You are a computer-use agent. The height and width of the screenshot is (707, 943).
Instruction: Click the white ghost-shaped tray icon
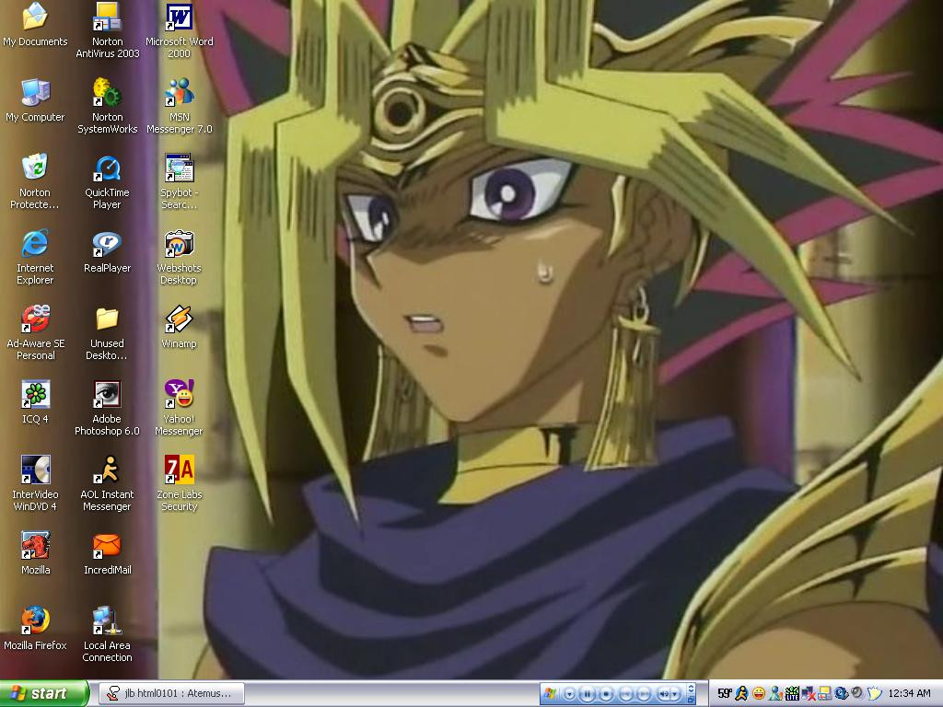(x=873, y=693)
